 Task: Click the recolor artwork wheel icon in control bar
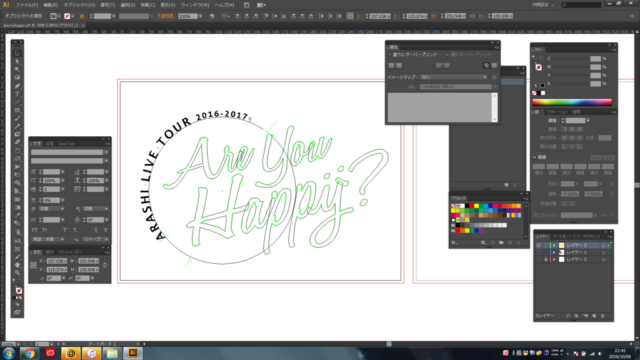pos(211,16)
